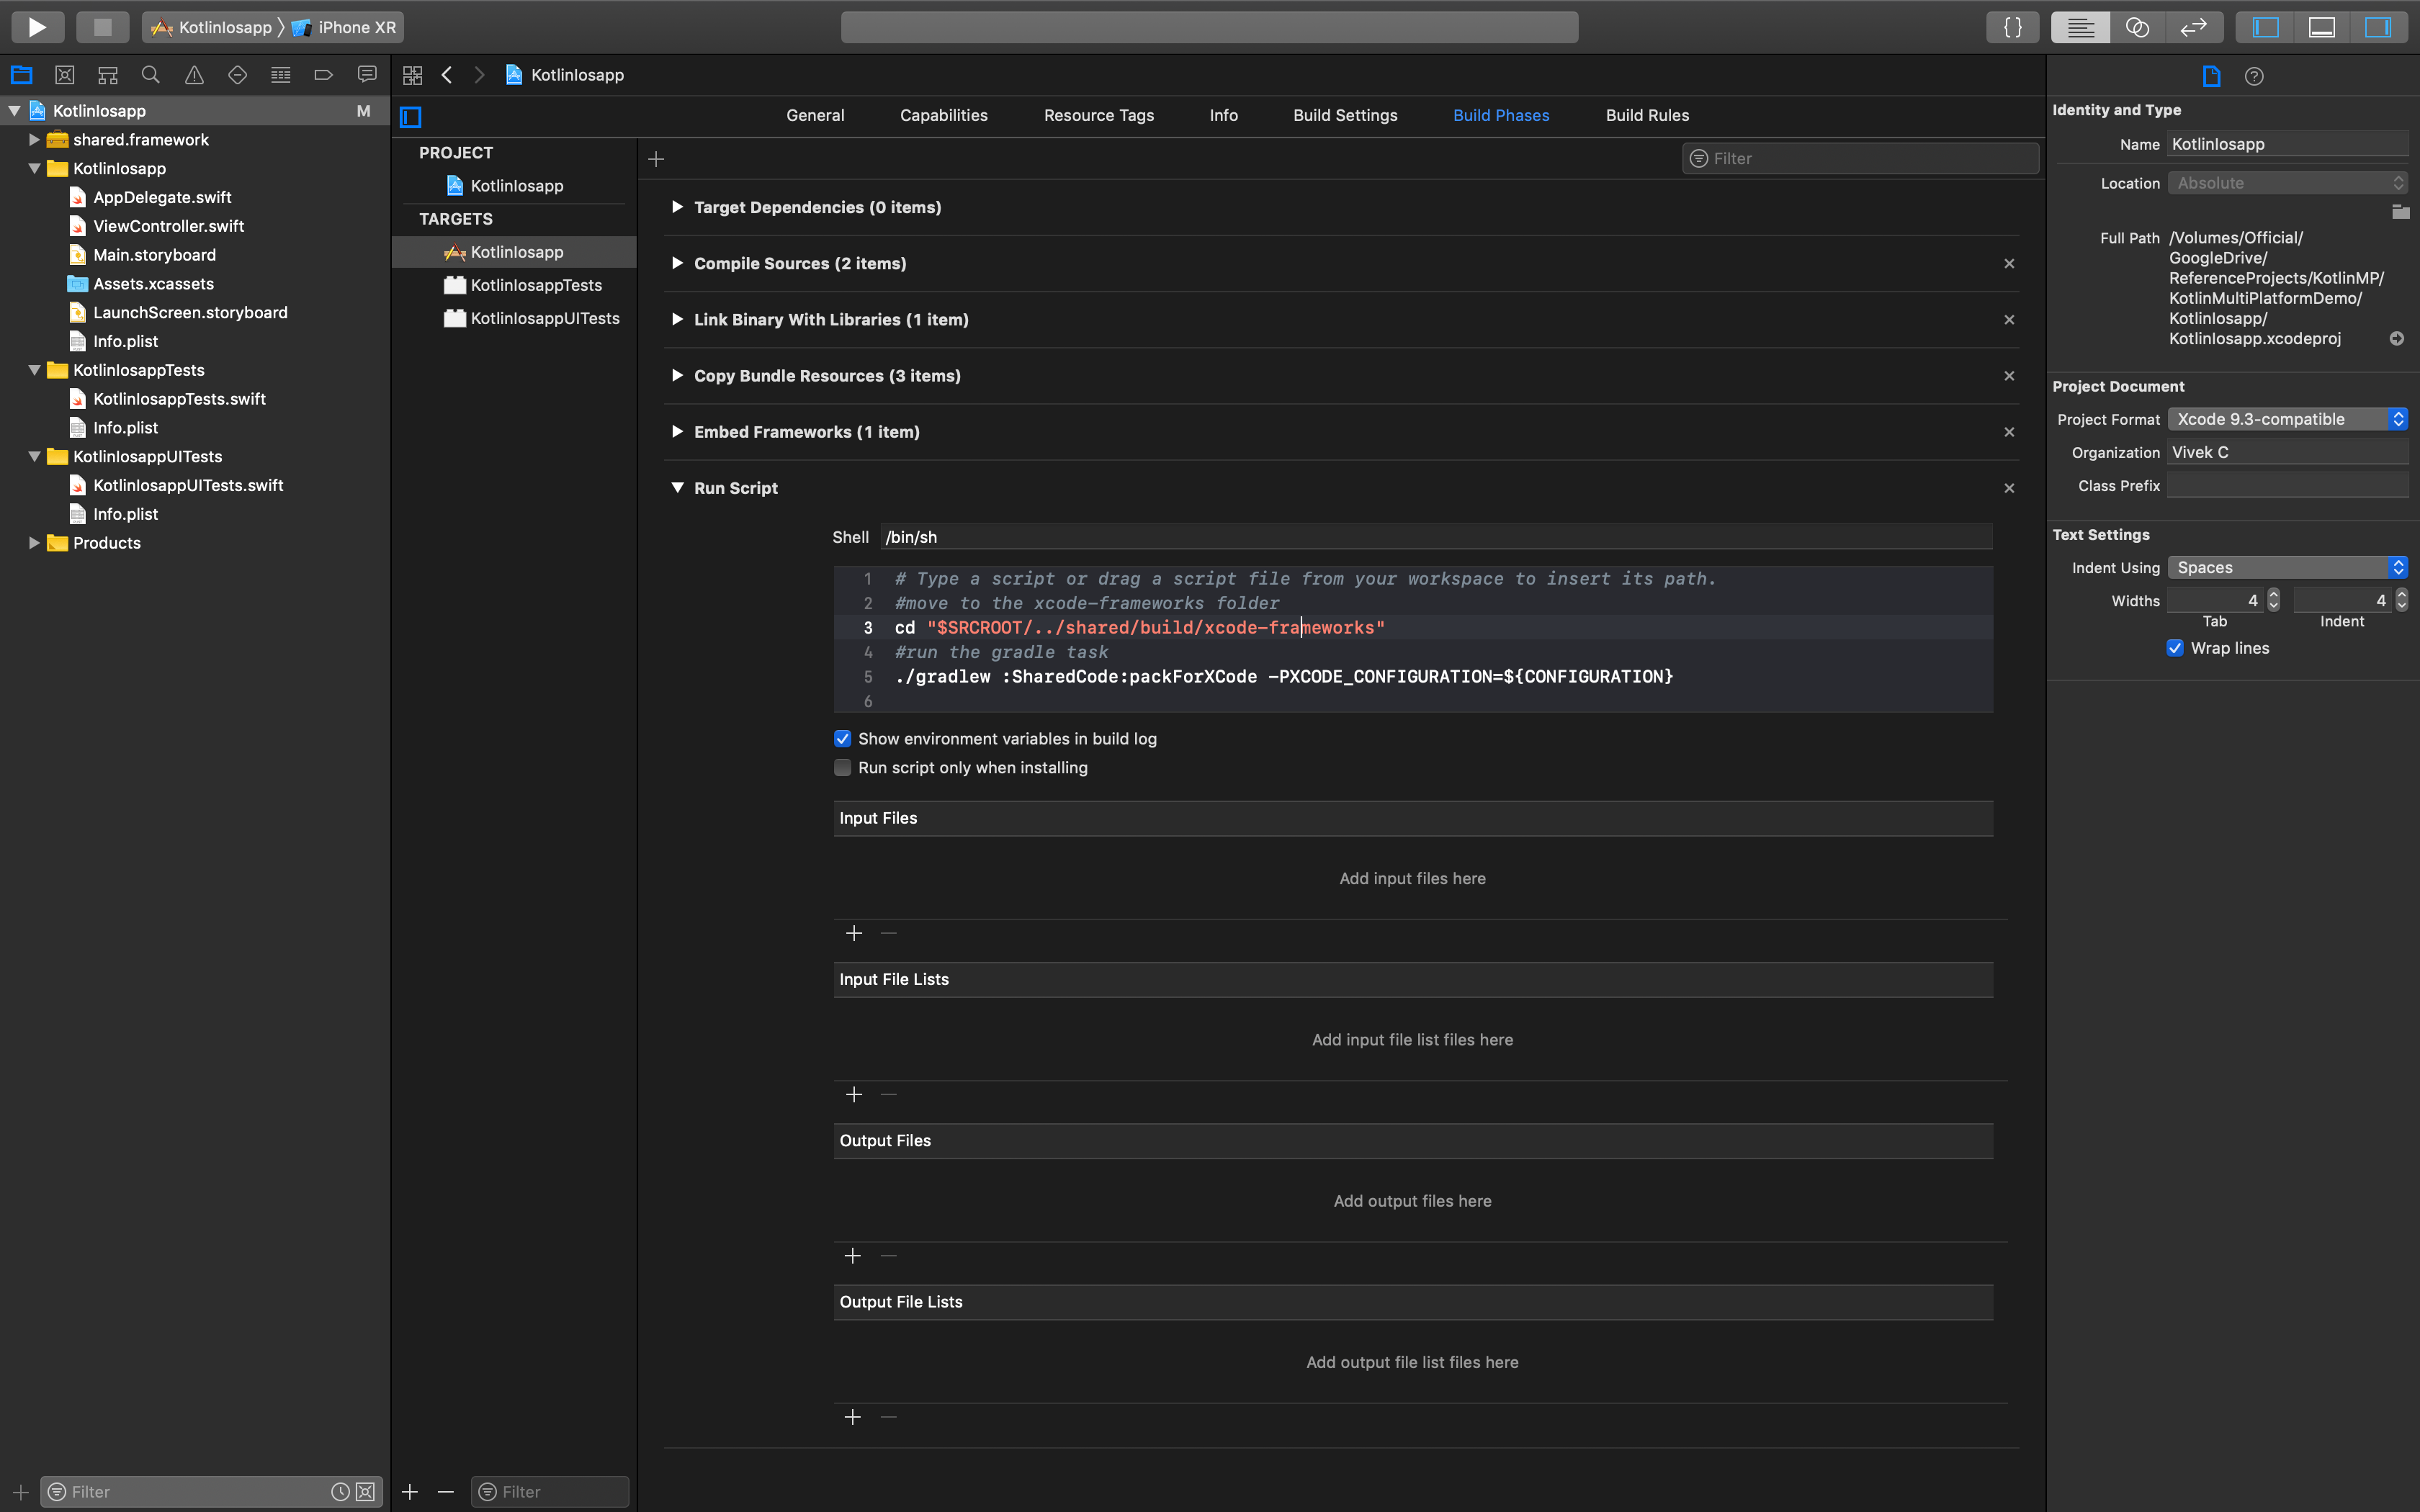Toggle source-control status filter in navigator

(366, 1491)
